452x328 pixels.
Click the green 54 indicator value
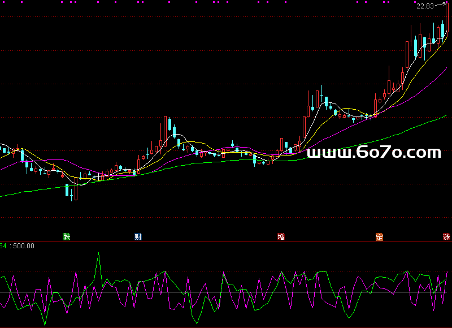[3, 246]
